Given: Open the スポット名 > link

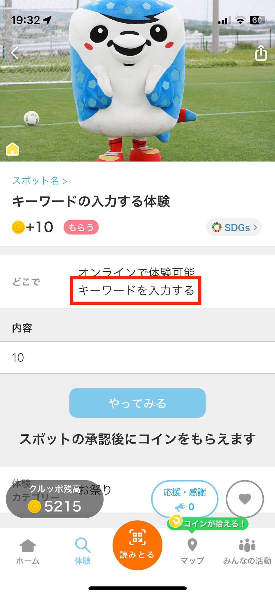Looking at the screenshot, I should tap(40, 181).
